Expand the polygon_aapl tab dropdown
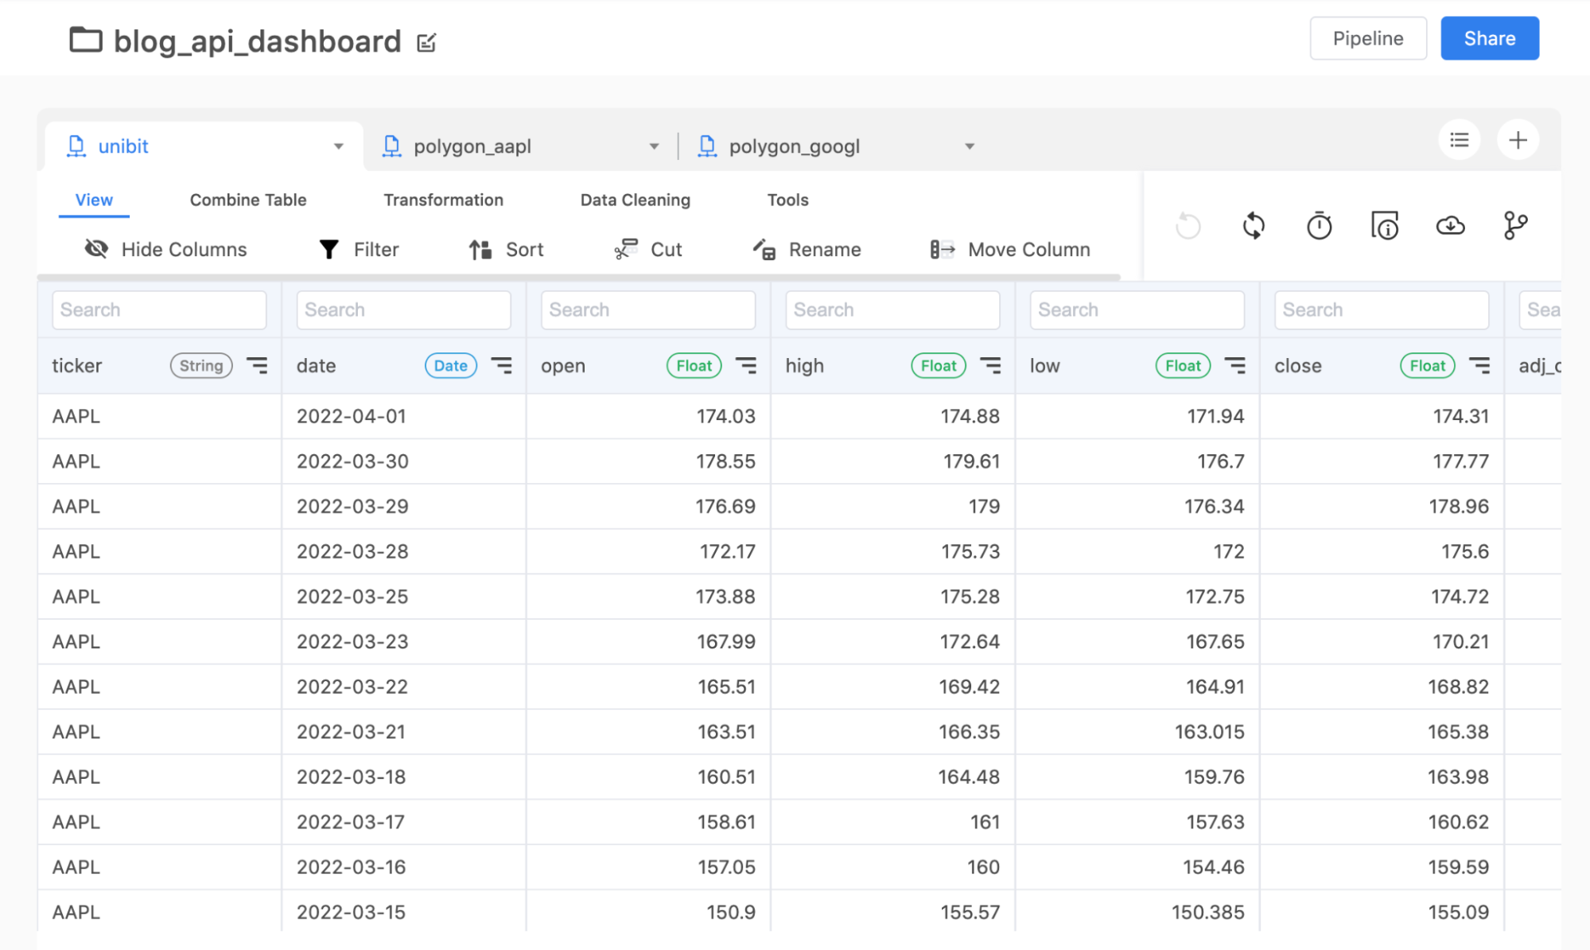 654,146
